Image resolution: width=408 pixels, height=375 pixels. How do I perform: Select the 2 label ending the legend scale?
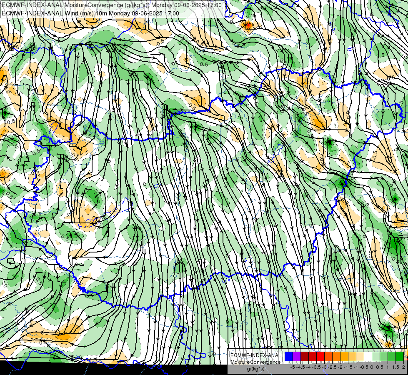403,367
